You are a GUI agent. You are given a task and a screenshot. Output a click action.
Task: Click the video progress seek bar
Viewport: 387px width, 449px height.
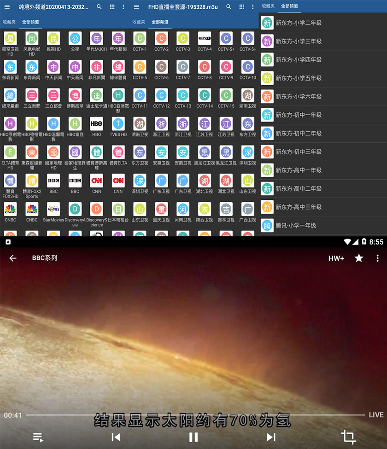tap(193, 415)
